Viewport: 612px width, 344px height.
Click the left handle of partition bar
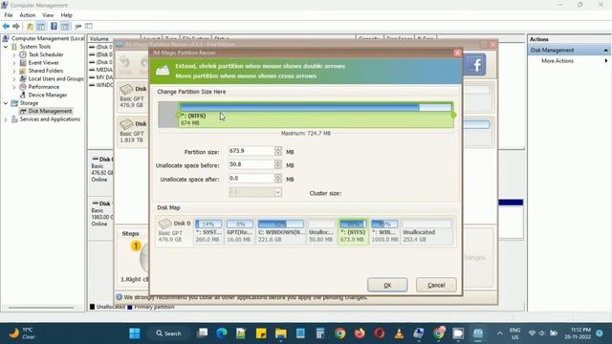coord(179,115)
